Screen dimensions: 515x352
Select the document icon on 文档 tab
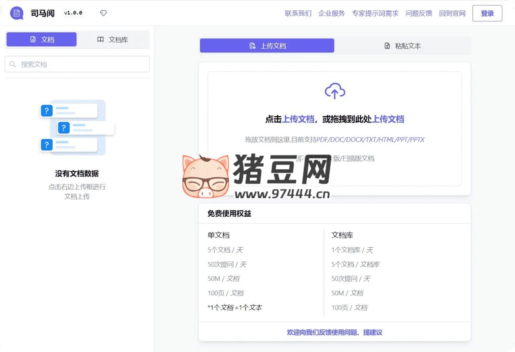pyautogui.click(x=33, y=39)
